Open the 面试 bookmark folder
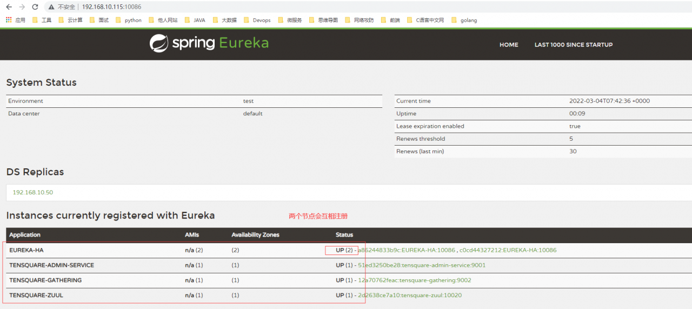692x309 pixels. pyautogui.click(x=99, y=20)
